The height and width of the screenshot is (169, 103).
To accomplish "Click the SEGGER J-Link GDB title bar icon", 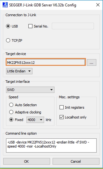I will click(5, 5).
